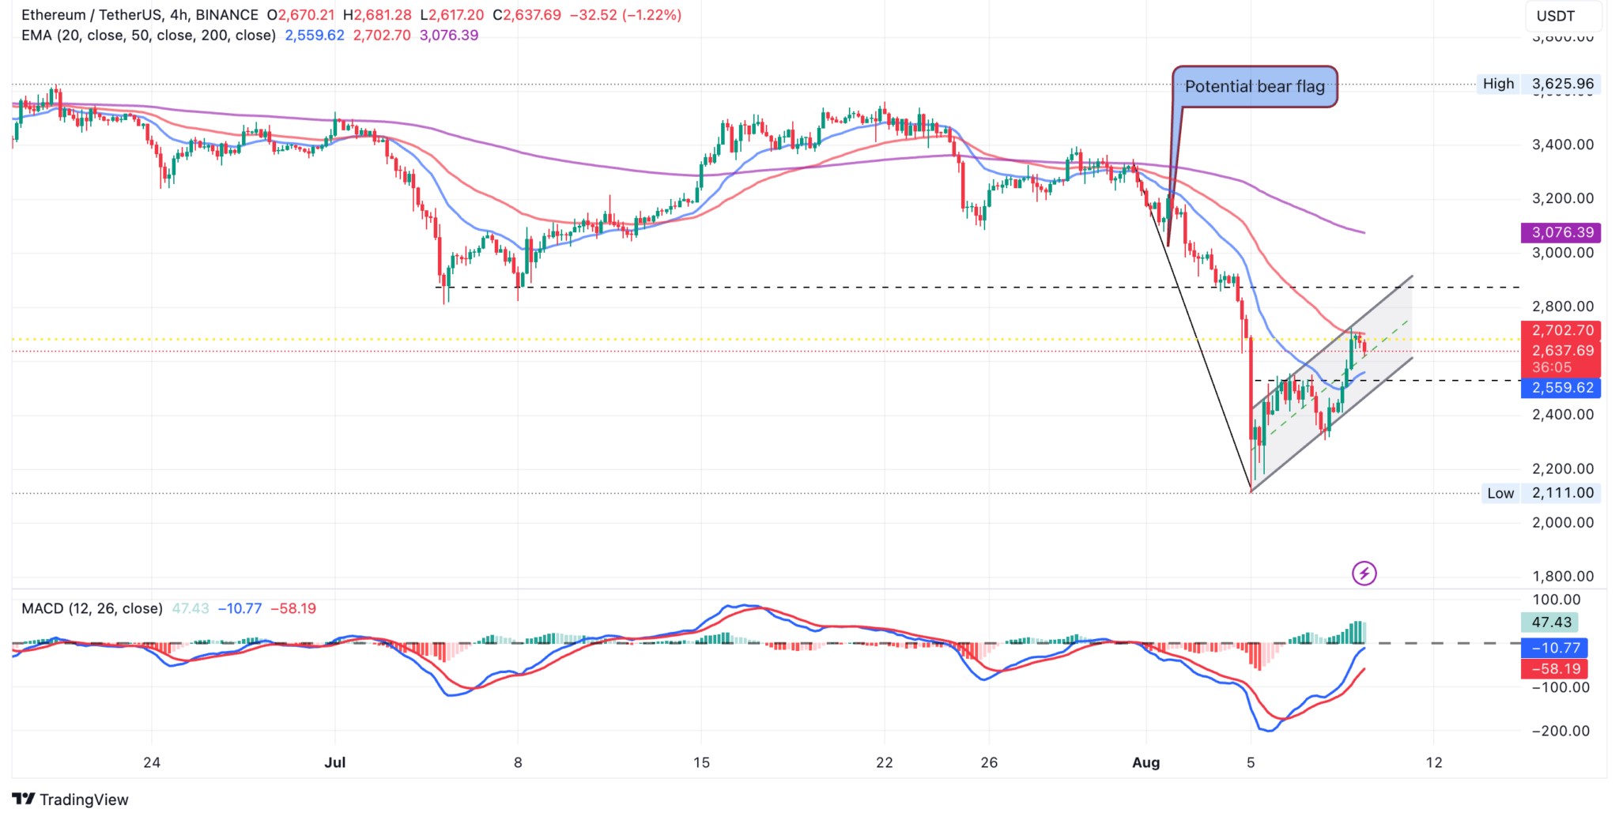Screen dimensions: 1619x820
Task: Click the 3,400.00 price scale label
Action: (1563, 145)
